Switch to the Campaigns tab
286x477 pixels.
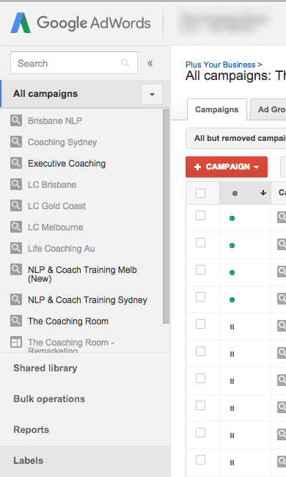(217, 109)
